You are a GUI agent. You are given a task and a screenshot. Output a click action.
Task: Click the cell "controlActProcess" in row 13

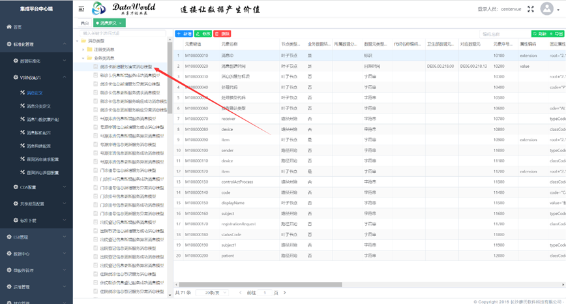[237, 182]
